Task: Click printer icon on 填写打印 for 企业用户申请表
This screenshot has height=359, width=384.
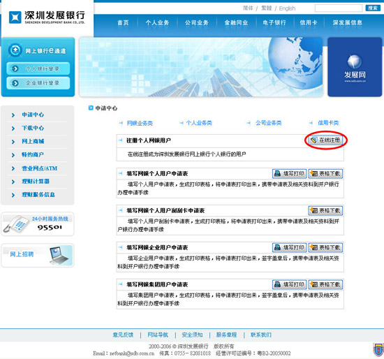Action: point(277,247)
